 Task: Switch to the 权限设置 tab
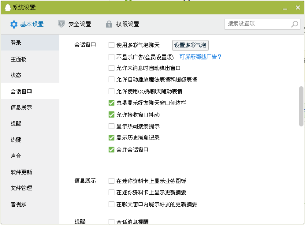click(x=123, y=24)
